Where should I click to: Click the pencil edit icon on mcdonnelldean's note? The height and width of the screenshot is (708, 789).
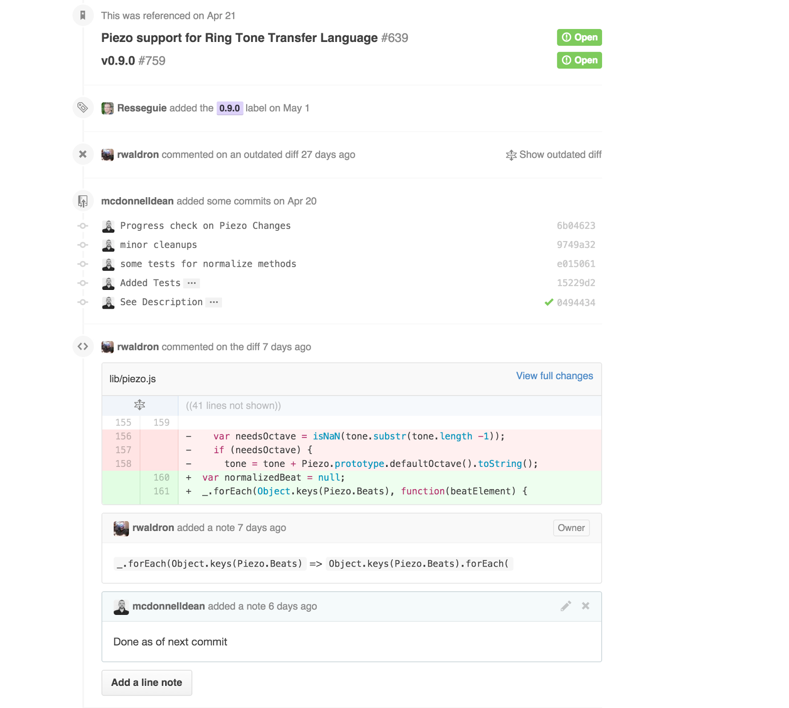tap(566, 606)
